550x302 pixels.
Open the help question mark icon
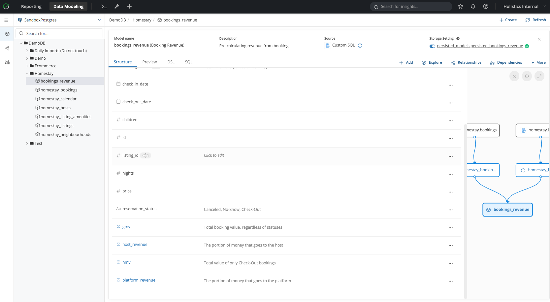(486, 6)
